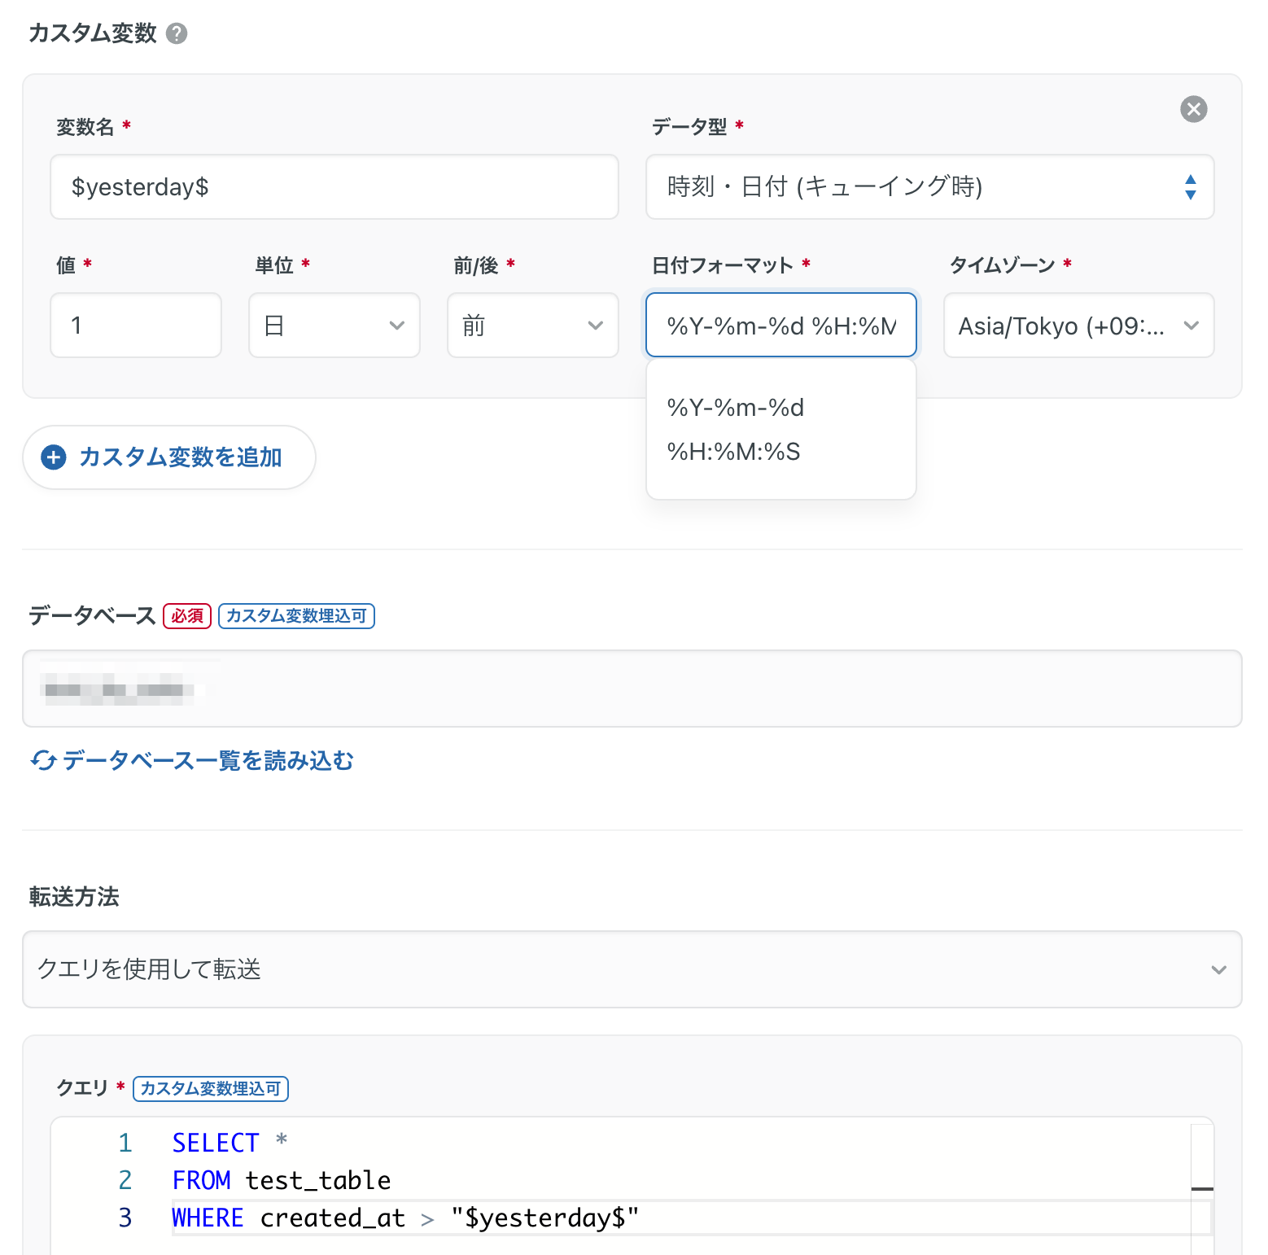Click the データ型 up-down arrows icon
This screenshot has height=1255, width=1268.
(x=1191, y=187)
